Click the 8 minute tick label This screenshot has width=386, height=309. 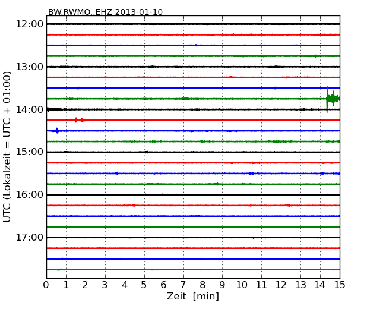(x=203, y=285)
